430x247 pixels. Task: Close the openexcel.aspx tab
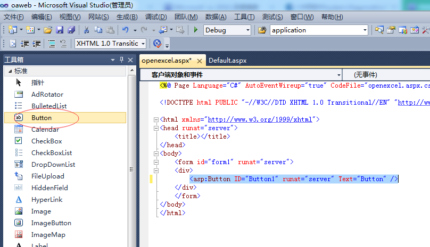(200, 61)
